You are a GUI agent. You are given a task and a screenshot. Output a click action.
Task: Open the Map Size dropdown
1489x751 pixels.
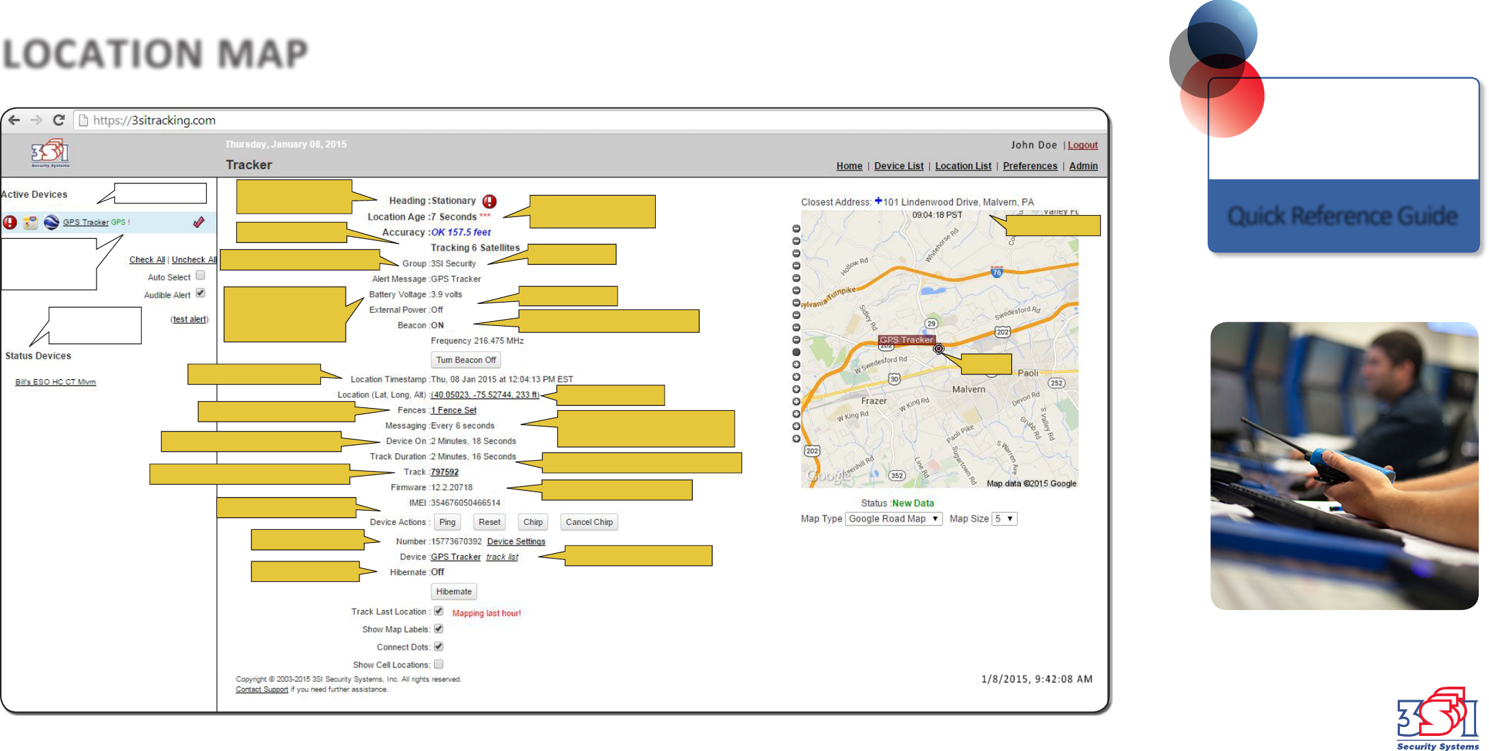1004,519
